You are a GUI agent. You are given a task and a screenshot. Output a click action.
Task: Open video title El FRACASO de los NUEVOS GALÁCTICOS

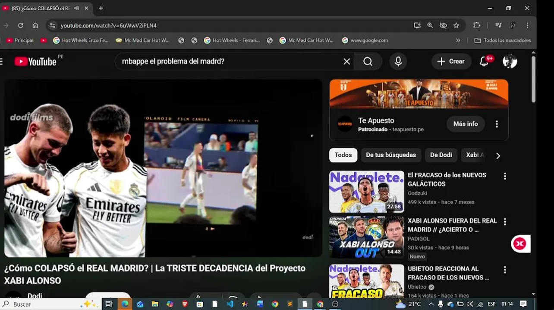click(x=447, y=180)
